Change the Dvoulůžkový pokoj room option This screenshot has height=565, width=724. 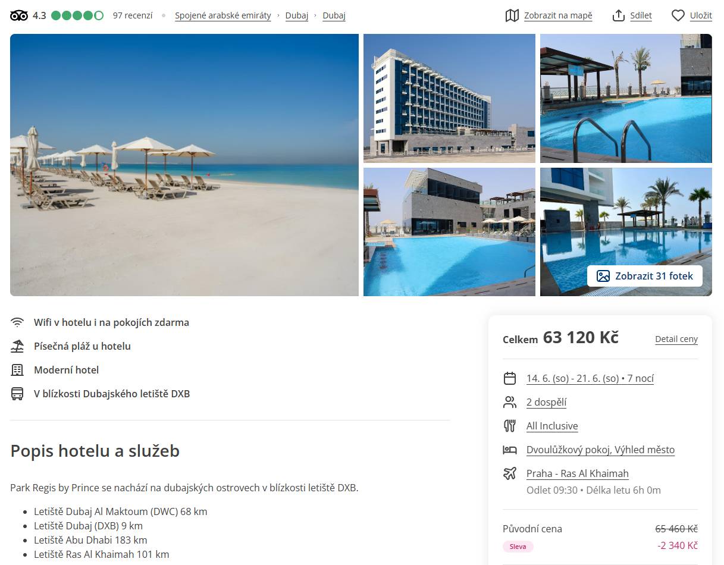click(x=600, y=450)
